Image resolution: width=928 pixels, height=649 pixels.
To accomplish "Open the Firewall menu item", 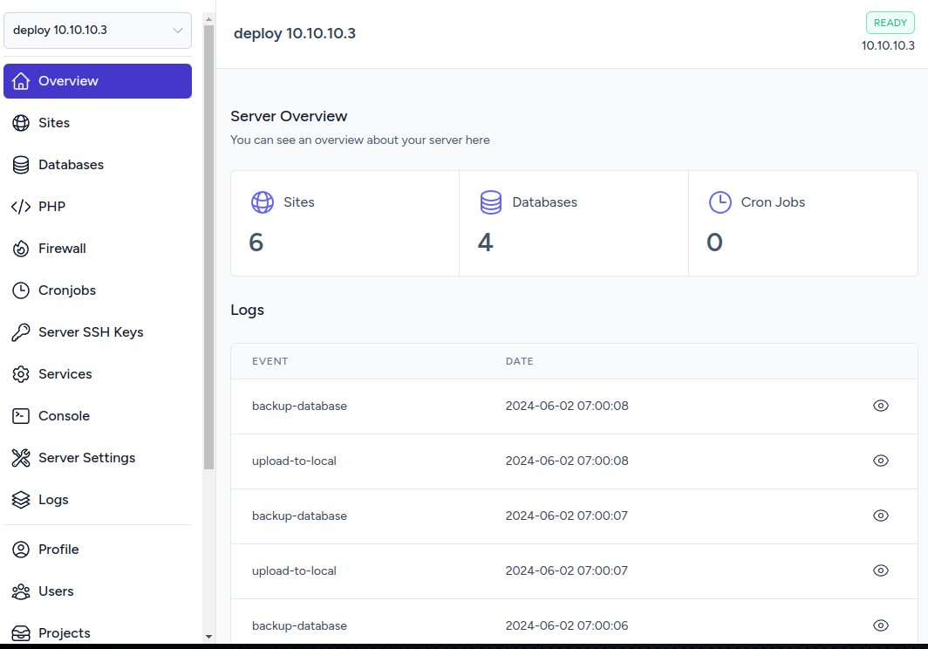I will tap(98, 249).
